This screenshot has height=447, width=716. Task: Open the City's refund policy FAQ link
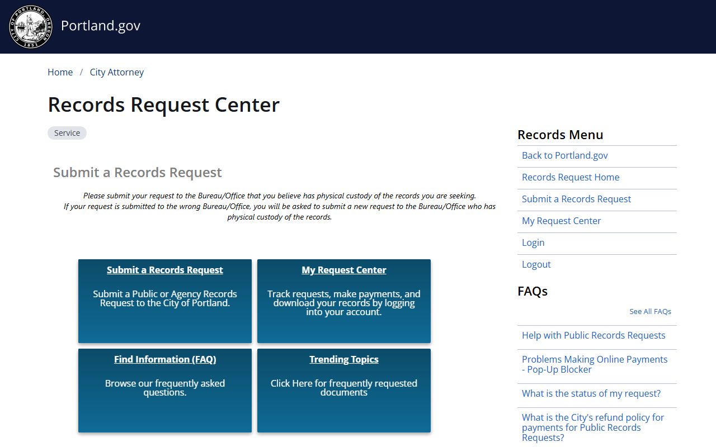point(593,427)
